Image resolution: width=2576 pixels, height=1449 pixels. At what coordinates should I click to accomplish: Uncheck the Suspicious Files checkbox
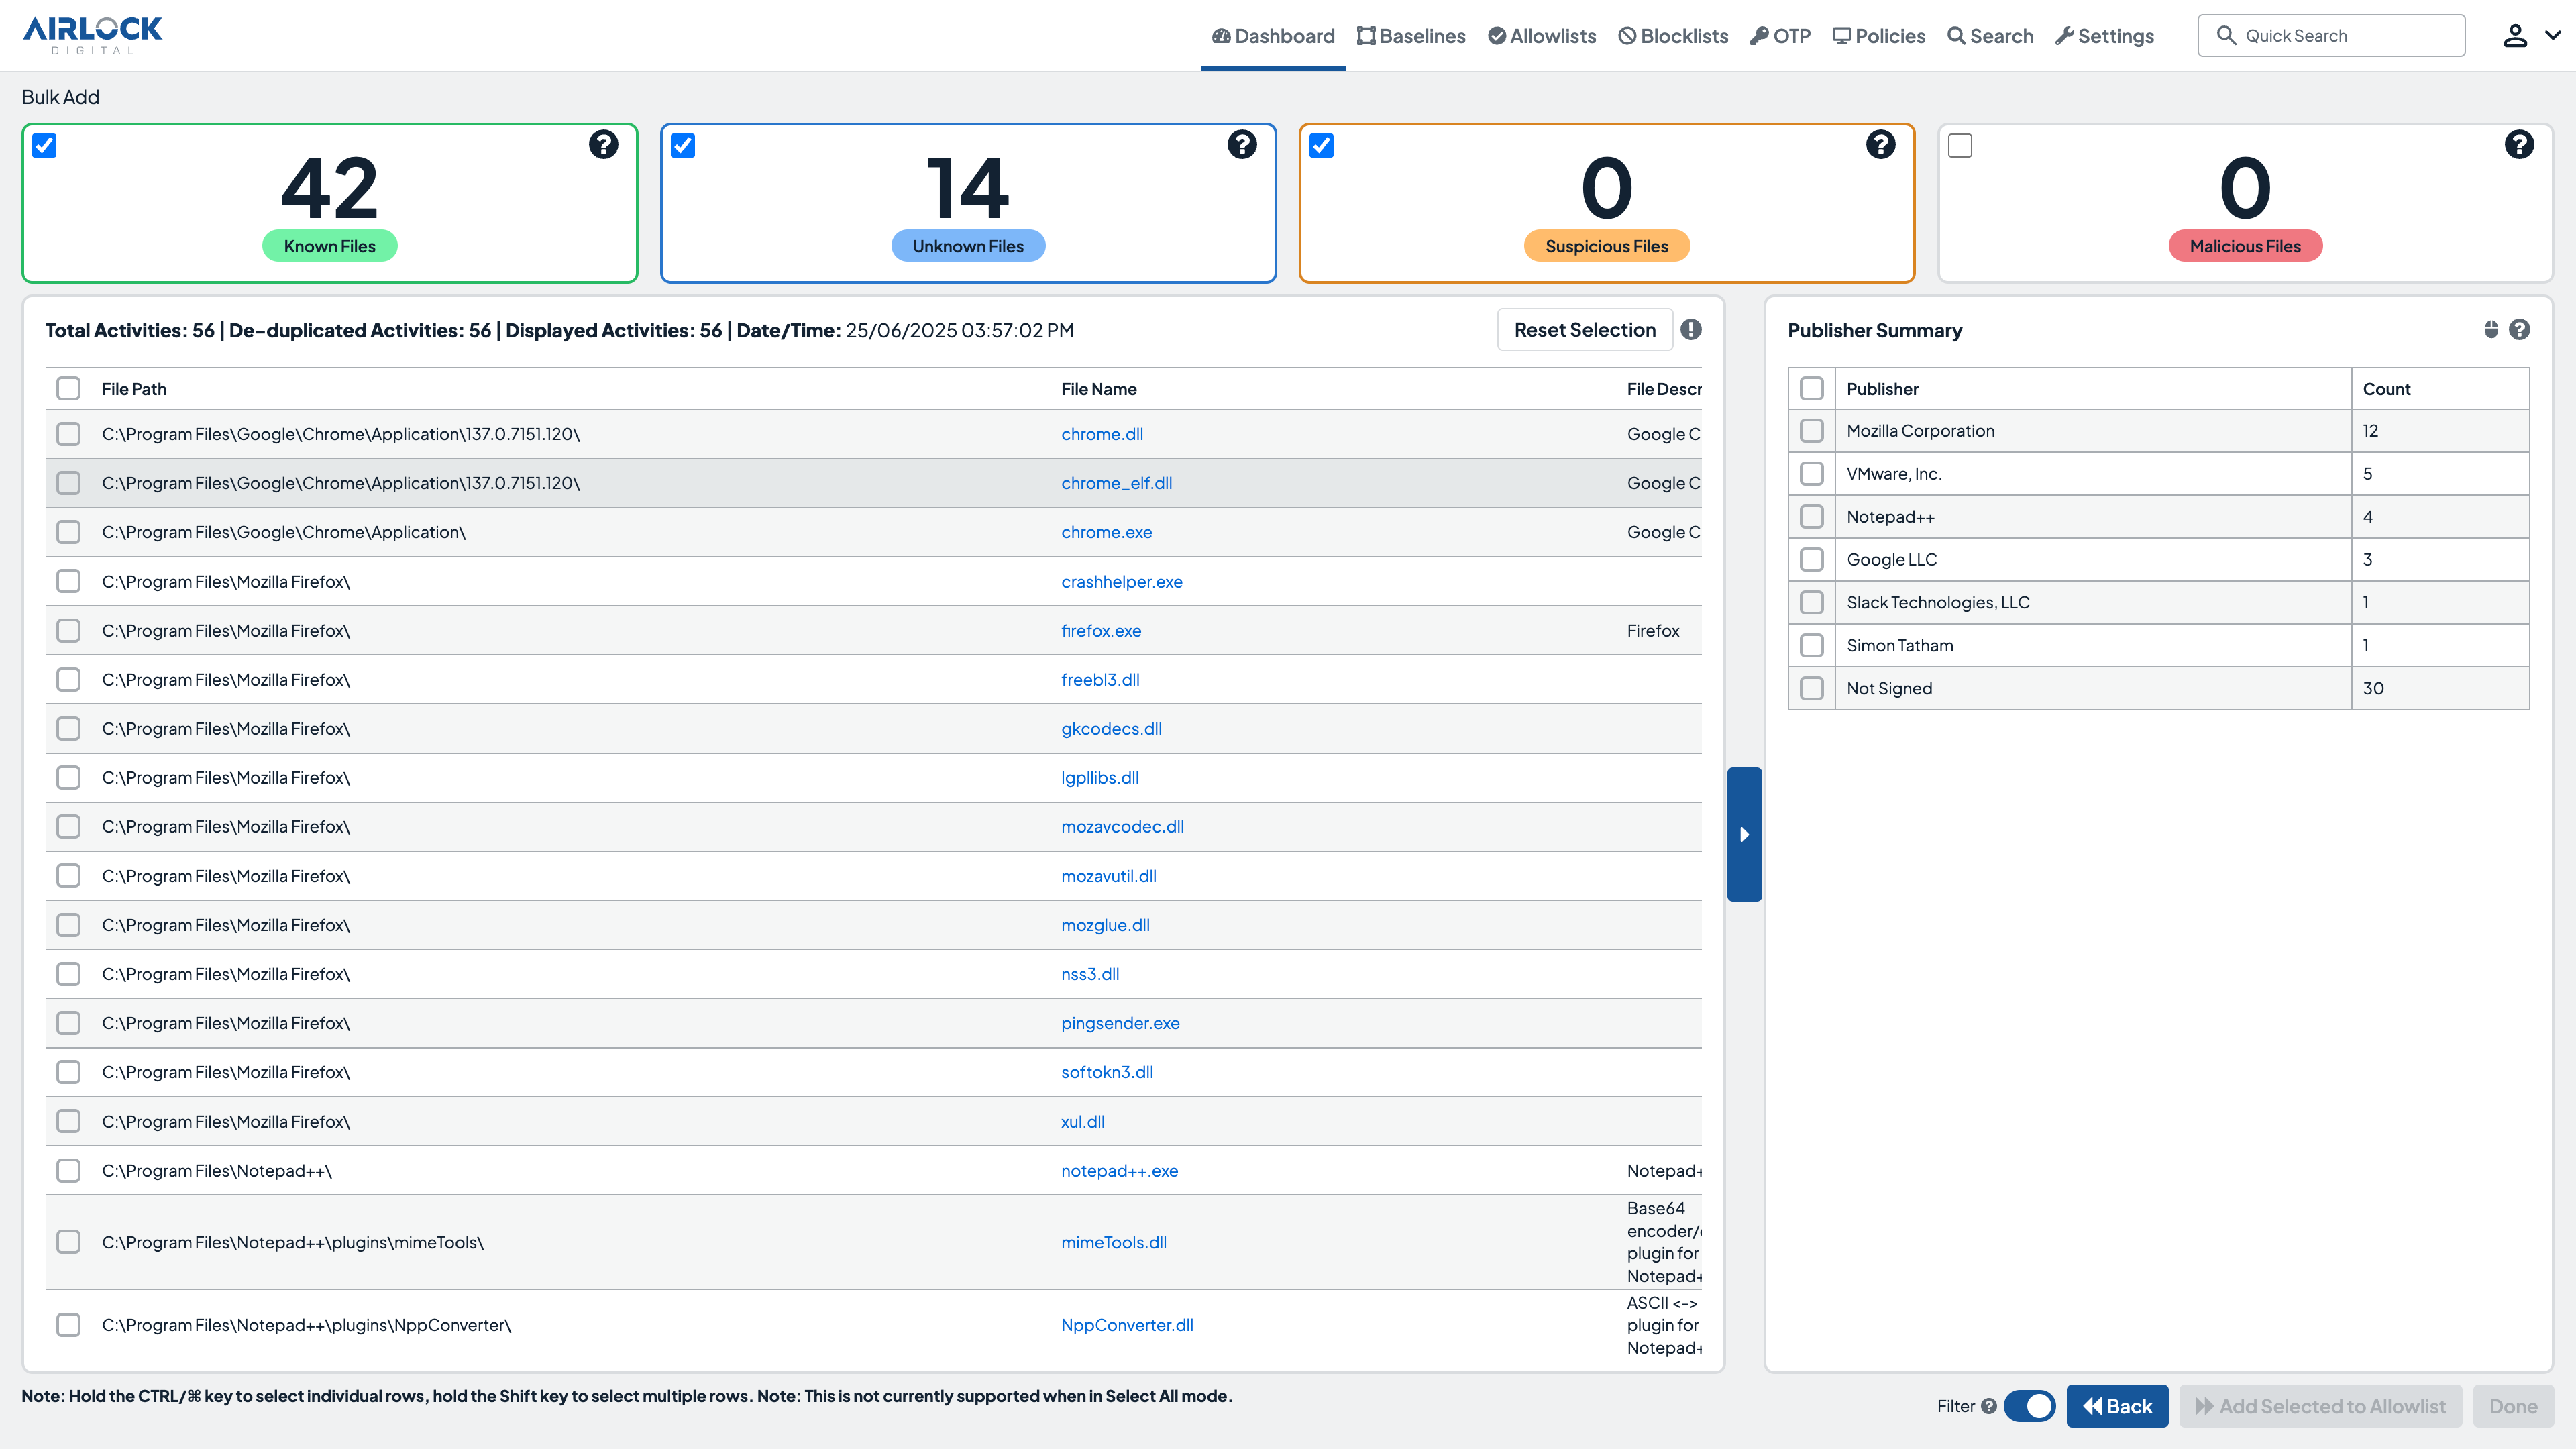tap(1321, 146)
